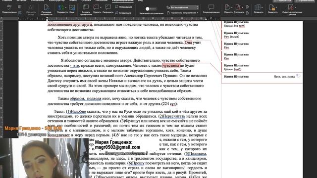Click the Принять accept change icon
The image size is (317, 178).
tap(227, 8)
